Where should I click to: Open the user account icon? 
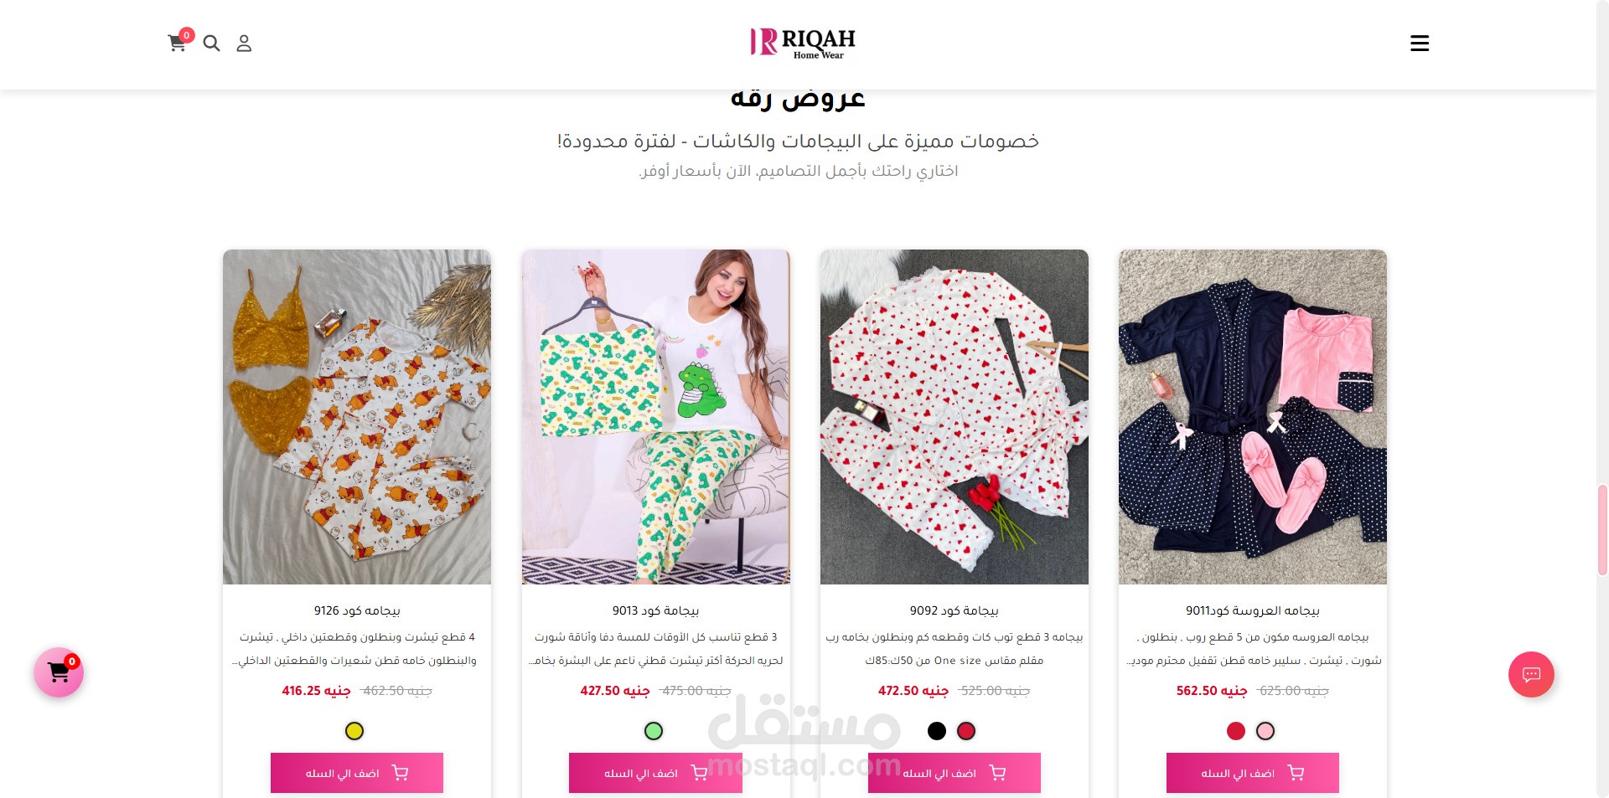[244, 44]
